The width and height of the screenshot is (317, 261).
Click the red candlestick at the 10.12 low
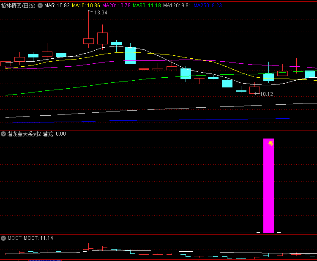[254, 90]
